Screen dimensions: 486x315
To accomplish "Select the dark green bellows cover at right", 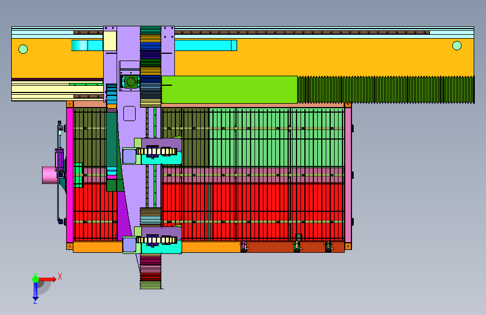I will [x=386, y=90].
